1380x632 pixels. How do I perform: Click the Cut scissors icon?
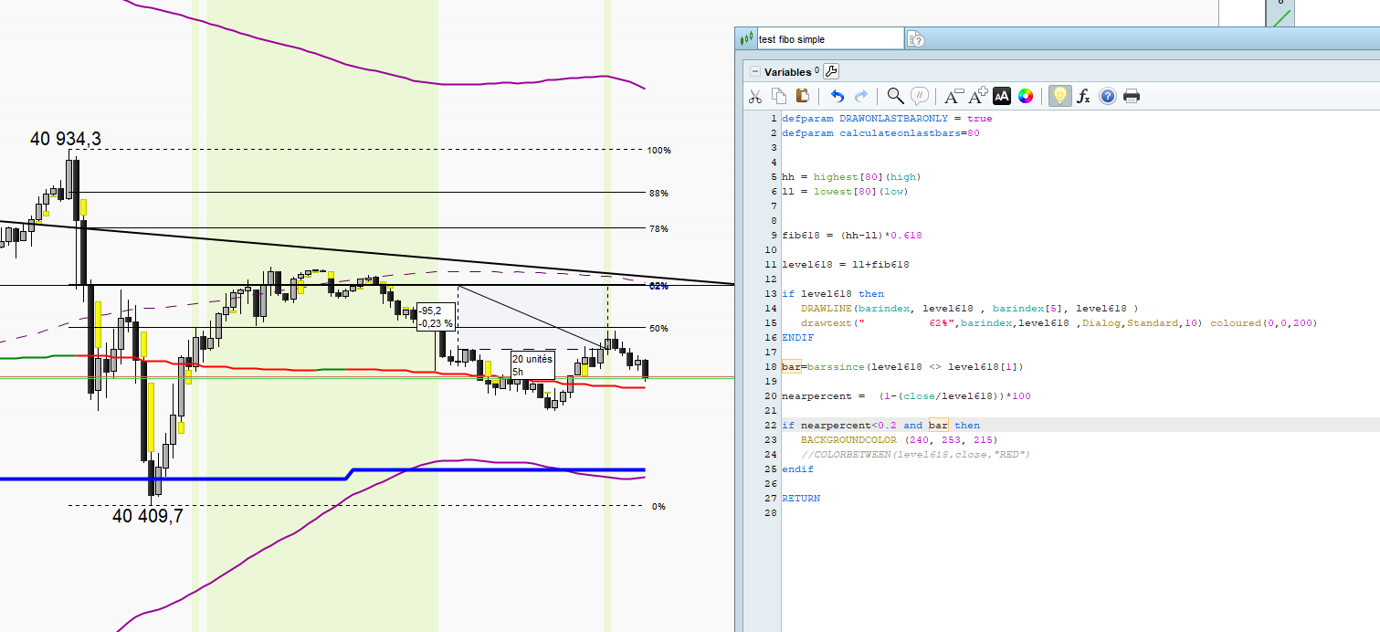pos(754,96)
